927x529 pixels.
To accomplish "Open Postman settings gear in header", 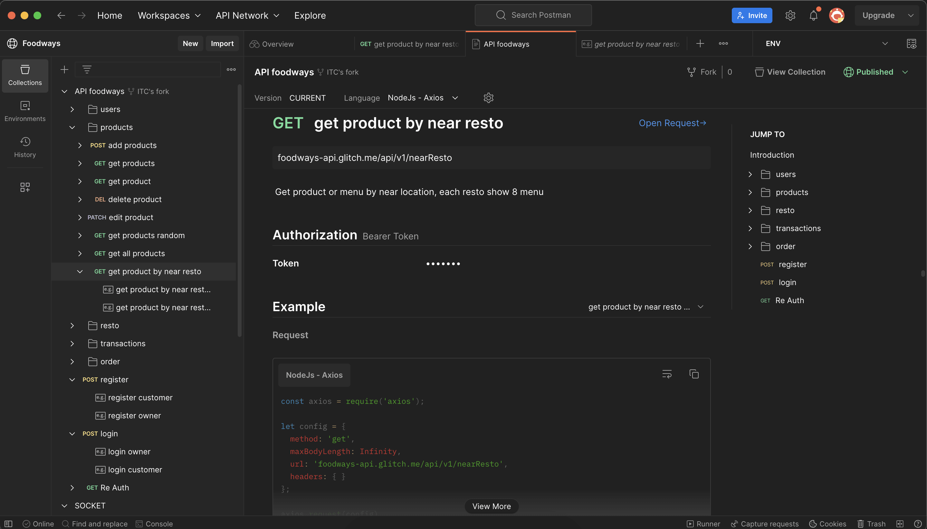I will coord(790,15).
